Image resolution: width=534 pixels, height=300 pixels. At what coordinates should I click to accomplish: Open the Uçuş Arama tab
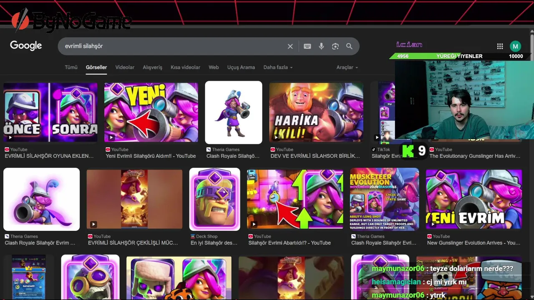coord(241,67)
